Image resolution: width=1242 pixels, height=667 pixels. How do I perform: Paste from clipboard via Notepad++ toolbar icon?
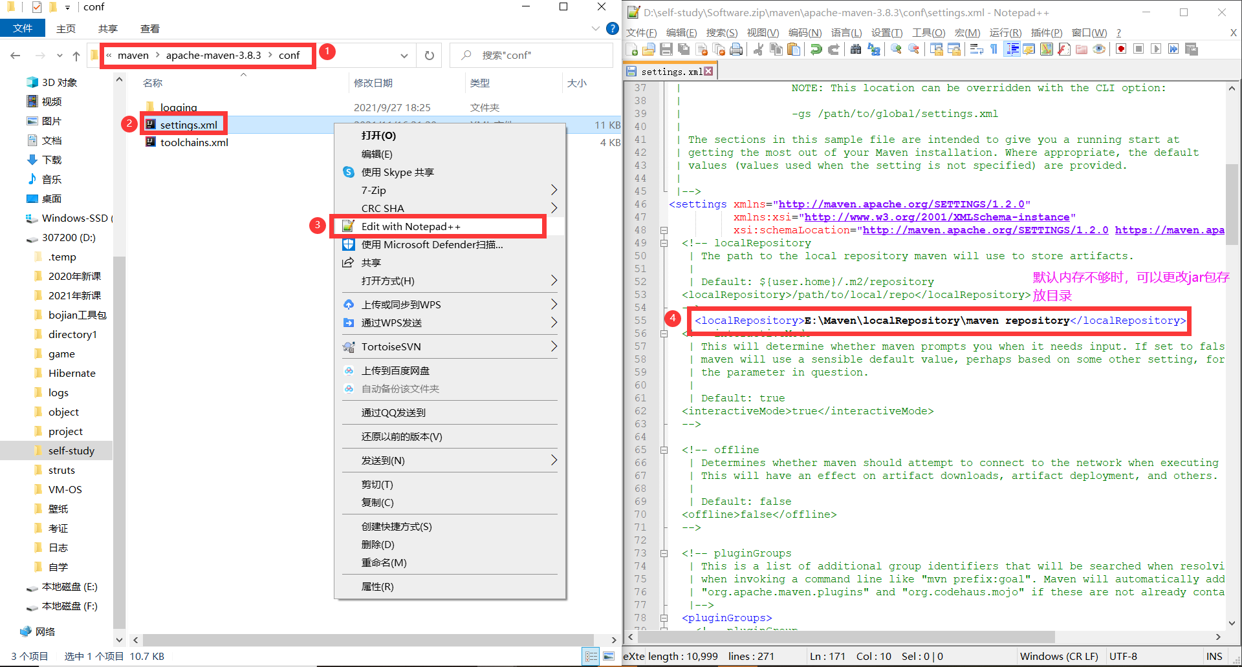point(794,50)
